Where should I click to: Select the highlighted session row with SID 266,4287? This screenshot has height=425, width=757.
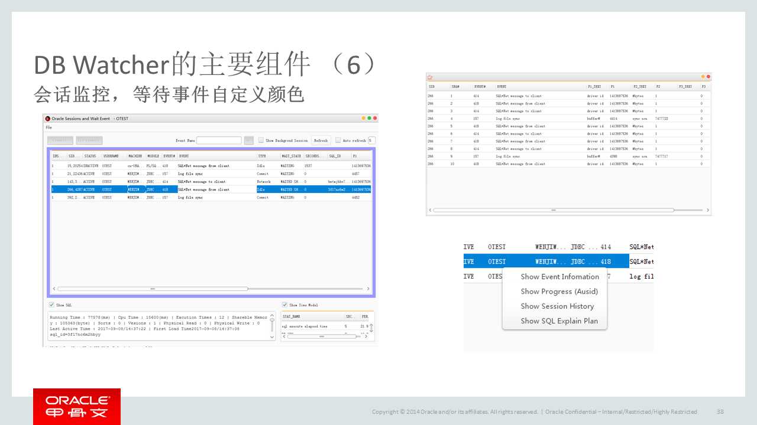pos(211,189)
